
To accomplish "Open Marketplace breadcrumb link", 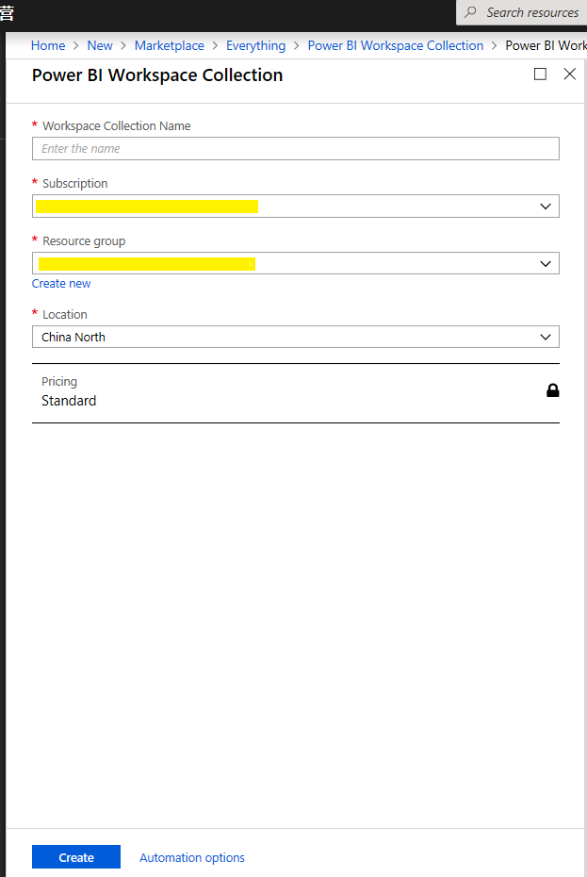I will click(170, 45).
